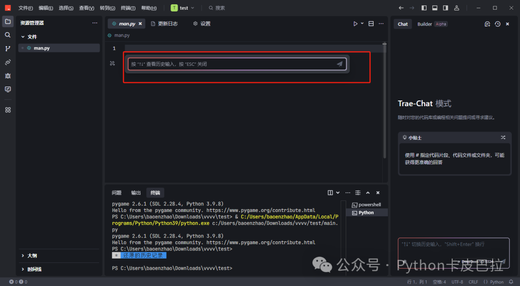Screen dimensions: 520x286
Task: Run the Python file with play icon
Action: coord(355,24)
